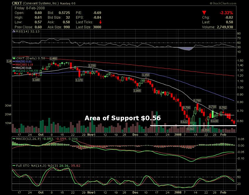
Task: Click the P/E value -0.69
Action: (97, 13)
